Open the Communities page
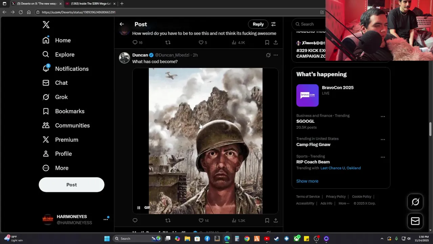The width and height of the screenshot is (433, 244). pos(66,125)
